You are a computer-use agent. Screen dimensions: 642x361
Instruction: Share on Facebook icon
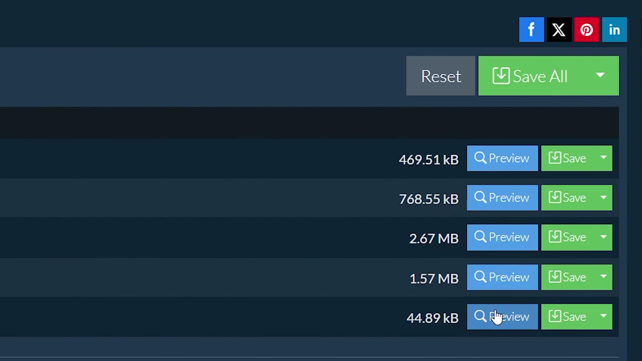(531, 30)
